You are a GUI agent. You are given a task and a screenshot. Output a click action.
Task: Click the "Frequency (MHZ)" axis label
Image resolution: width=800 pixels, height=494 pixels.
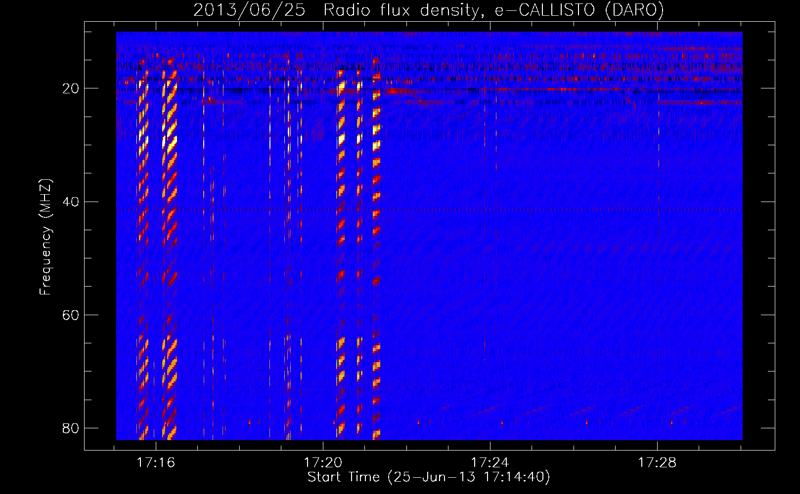click(x=45, y=237)
